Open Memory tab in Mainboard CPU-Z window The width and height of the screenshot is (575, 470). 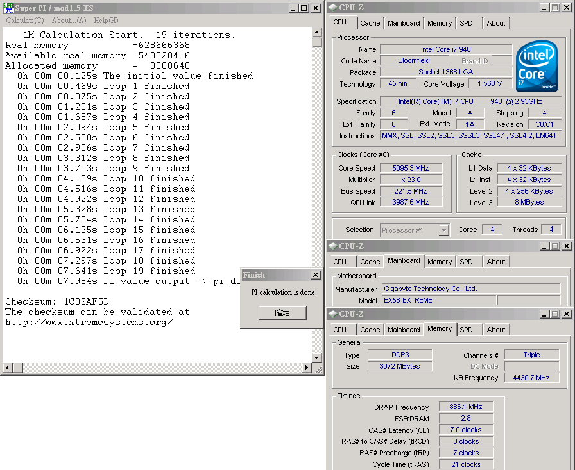coord(440,262)
